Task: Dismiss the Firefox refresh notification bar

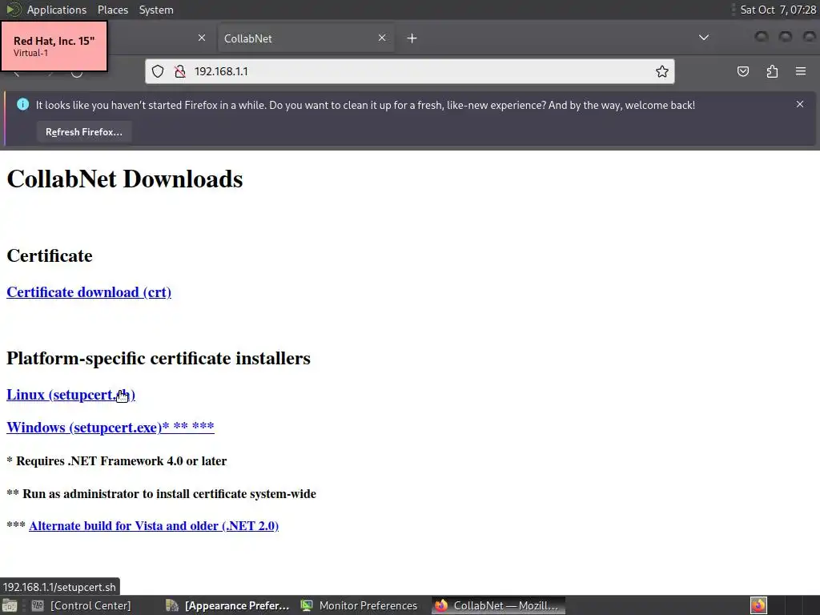Action: pos(800,105)
